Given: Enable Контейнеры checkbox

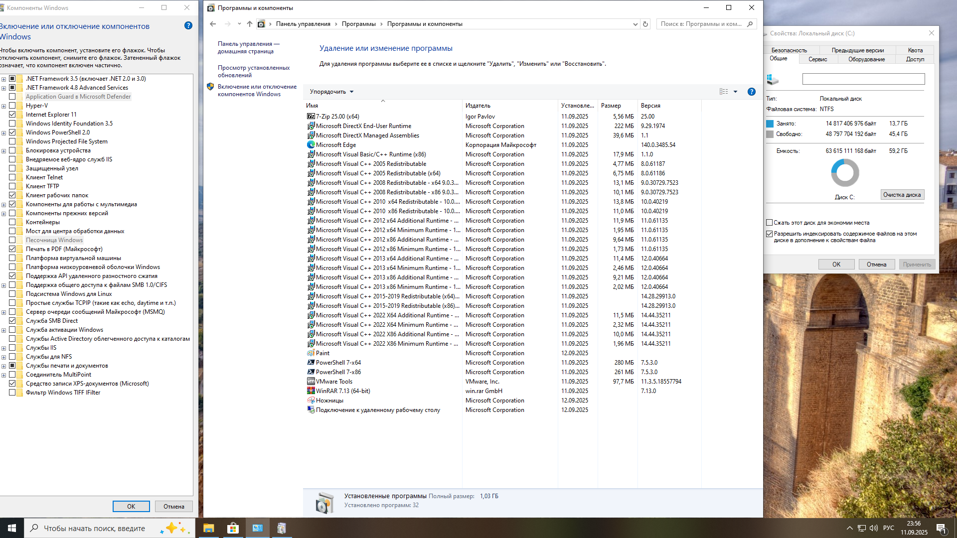Looking at the screenshot, I should tap(12, 222).
